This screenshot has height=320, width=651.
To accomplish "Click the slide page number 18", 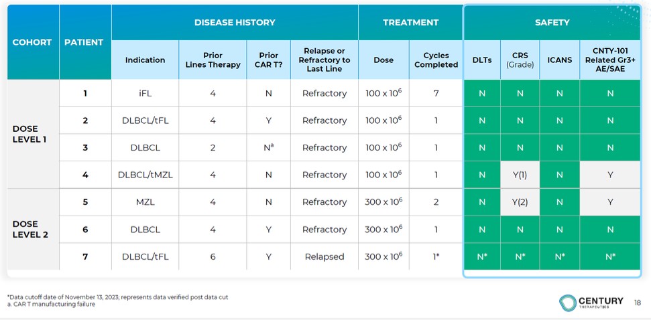I will (x=637, y=303).
